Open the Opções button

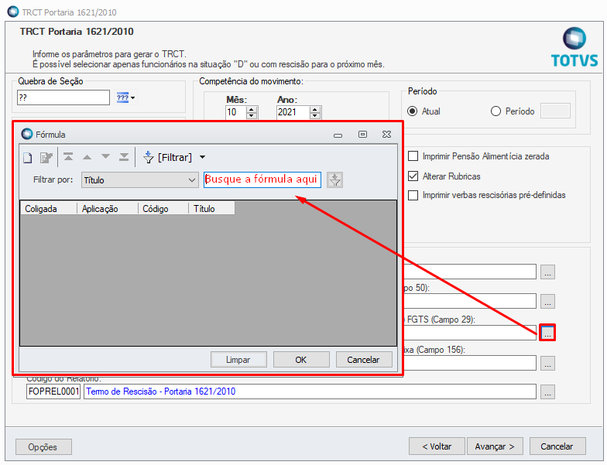(43, 447)
